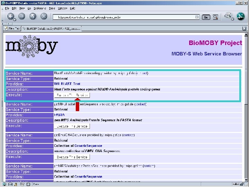Open the Window menu
This screenshot has height=187, width=249.
tap(63, 8)
